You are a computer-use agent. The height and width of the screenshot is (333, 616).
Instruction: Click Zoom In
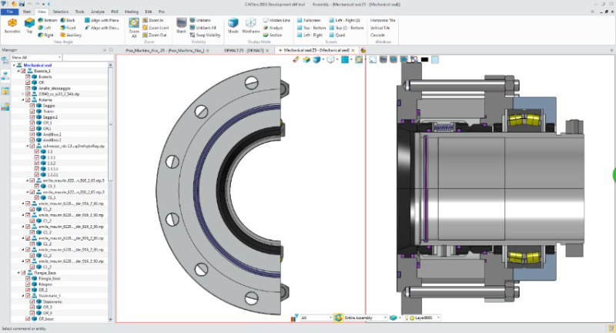(153, 20)
